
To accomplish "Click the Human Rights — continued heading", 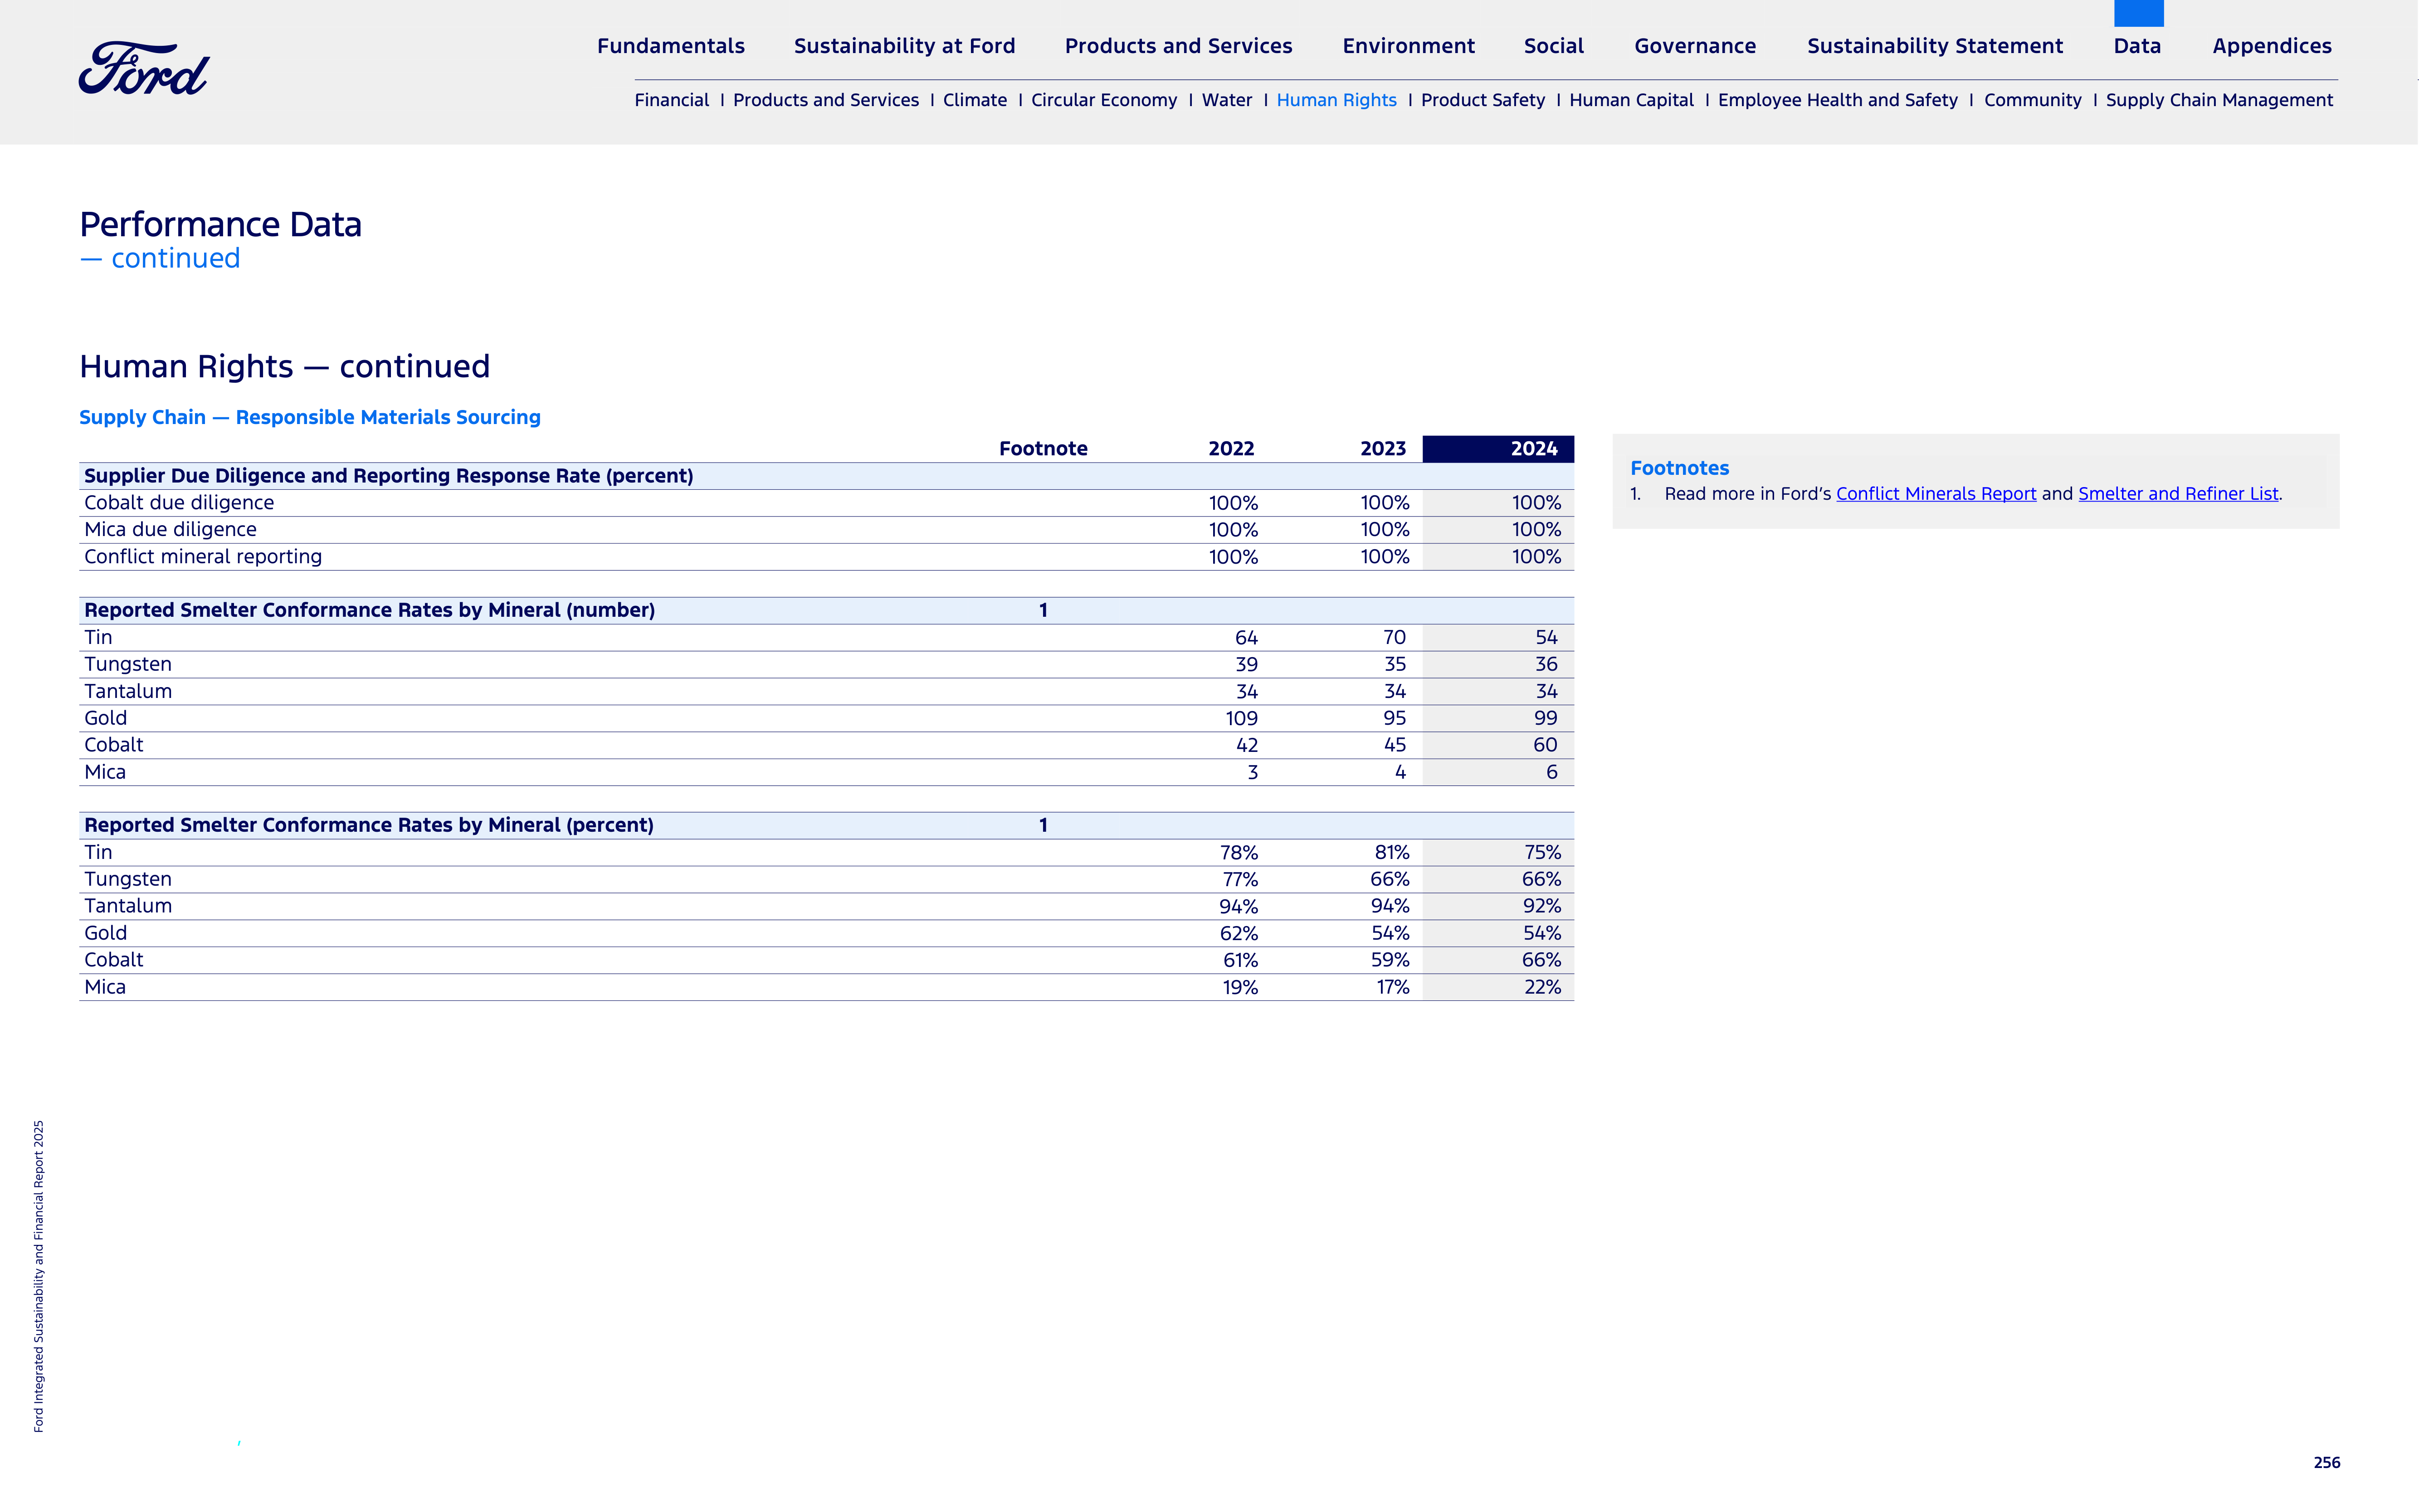I will point(284,367).
